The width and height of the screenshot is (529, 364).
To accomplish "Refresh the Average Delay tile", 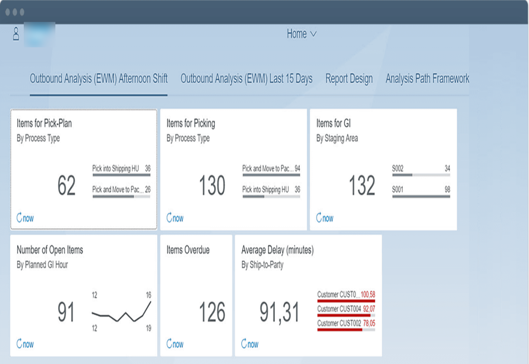I will pos(250,344).
